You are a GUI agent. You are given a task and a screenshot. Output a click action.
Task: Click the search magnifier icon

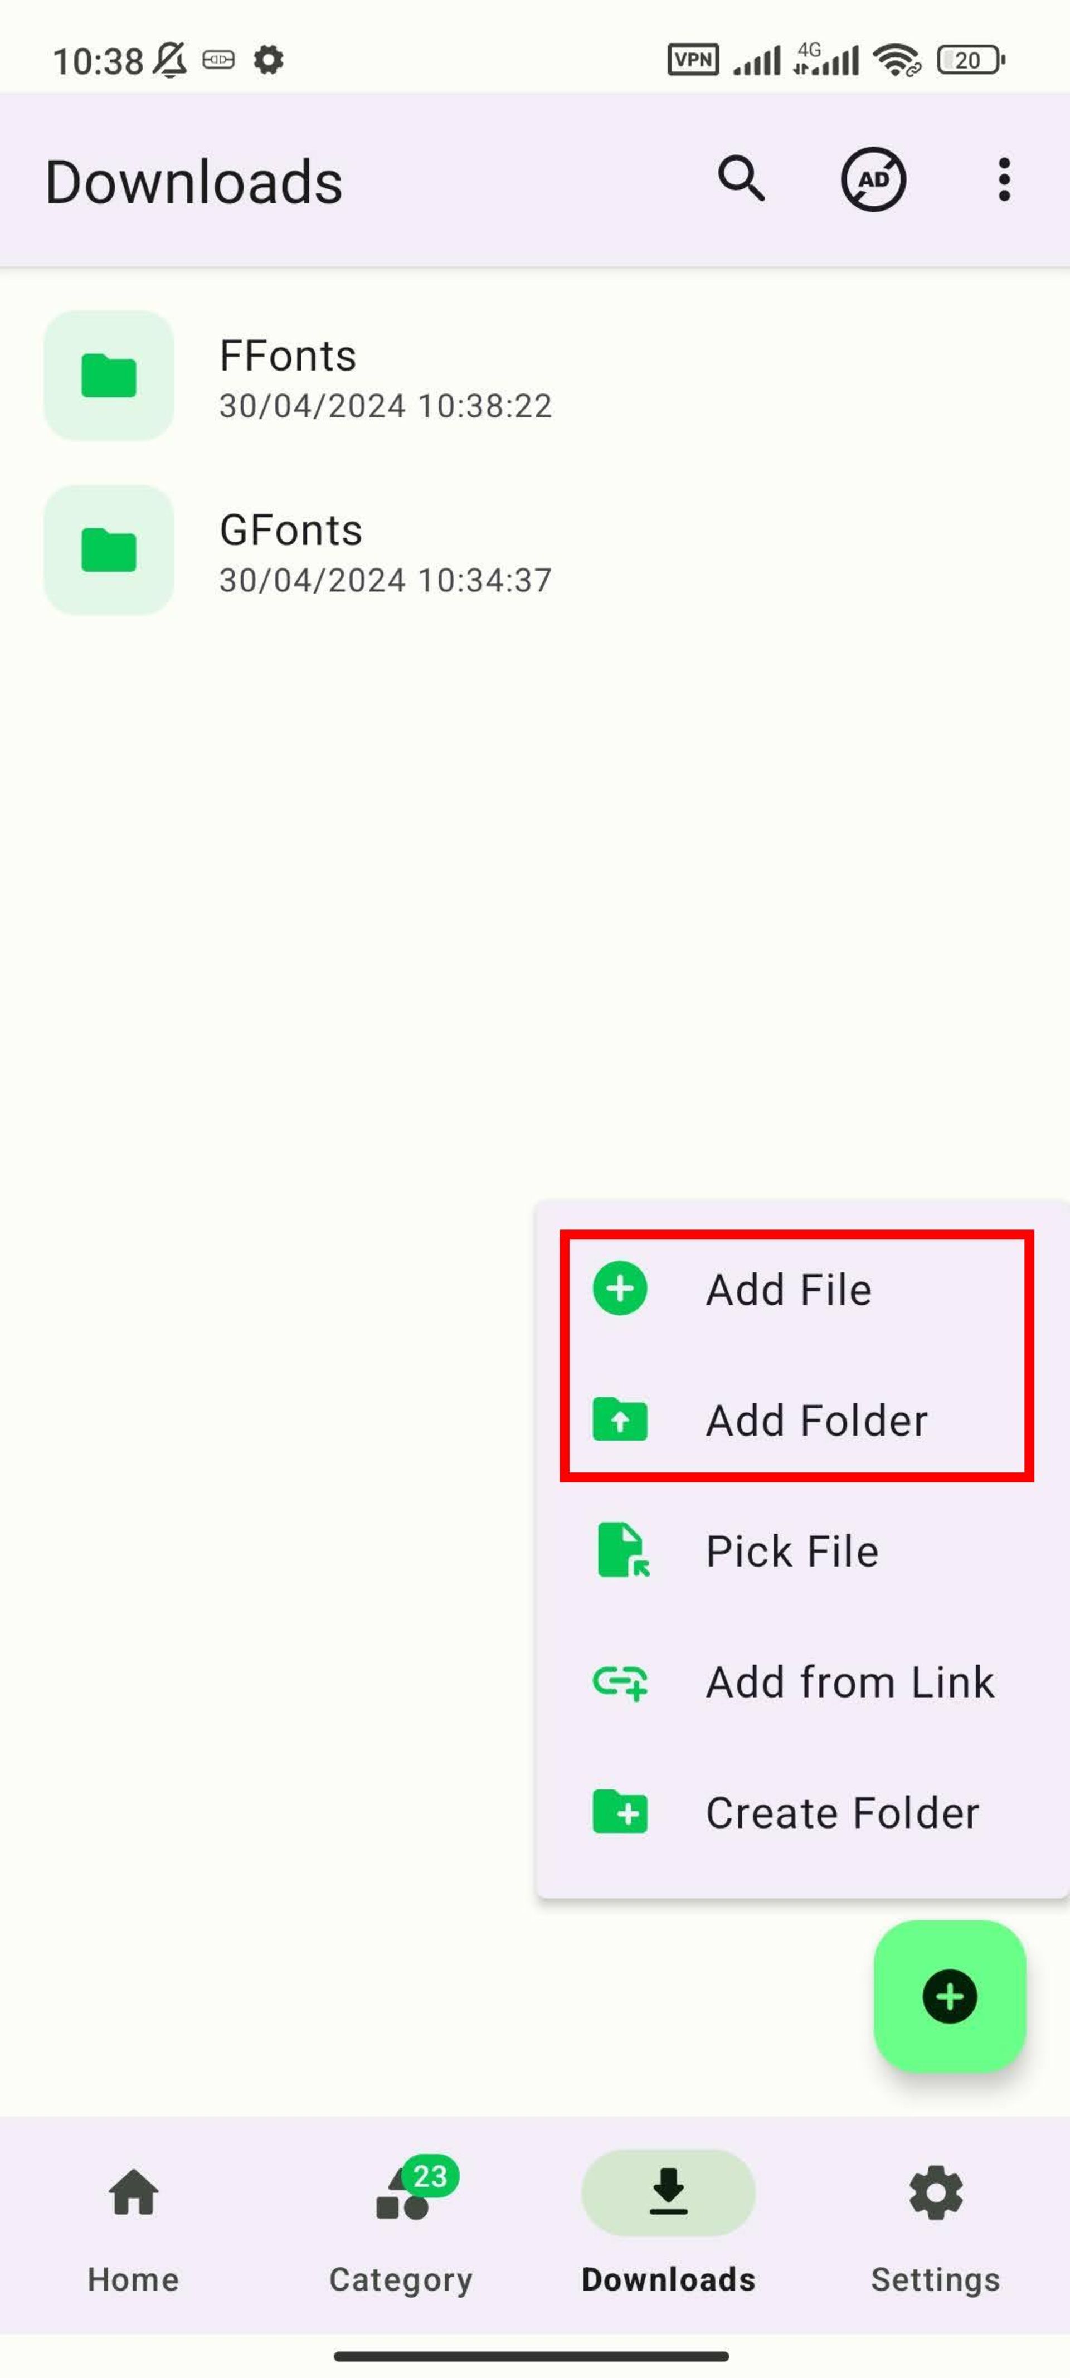[743, 179]
